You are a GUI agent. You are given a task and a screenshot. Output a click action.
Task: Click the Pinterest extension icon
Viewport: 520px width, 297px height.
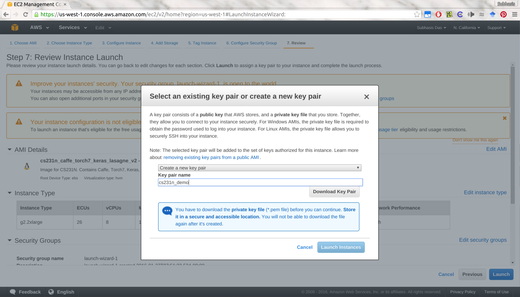503,14
